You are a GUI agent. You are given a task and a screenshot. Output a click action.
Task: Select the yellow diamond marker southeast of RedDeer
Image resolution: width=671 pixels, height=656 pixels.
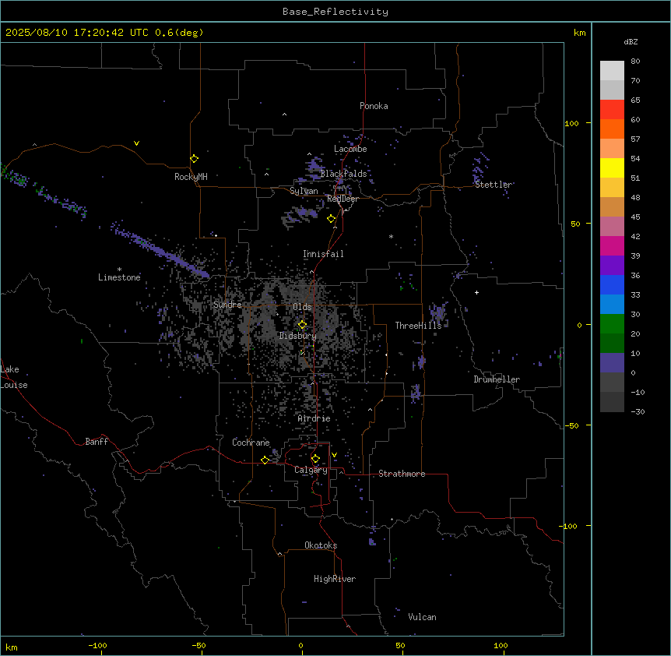click(332, 219)
